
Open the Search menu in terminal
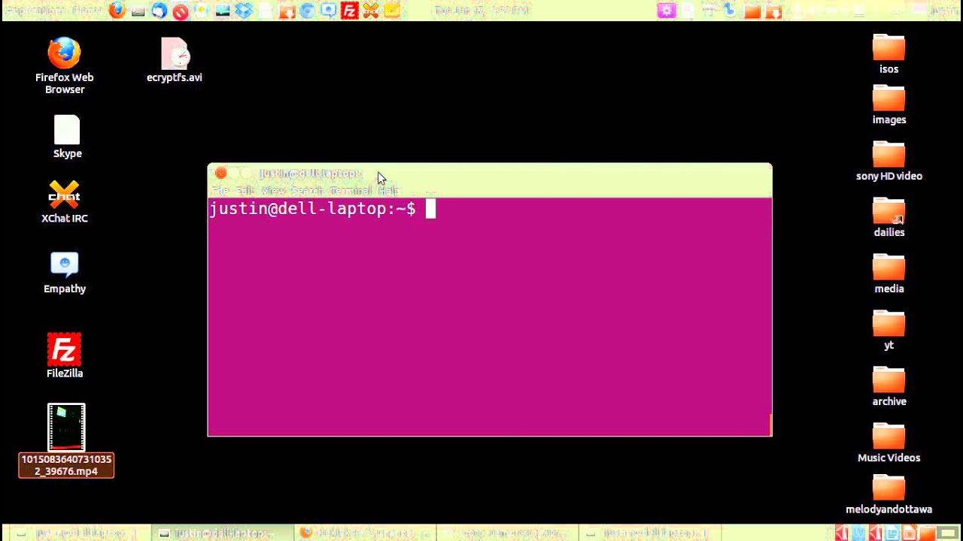[306, 191]
